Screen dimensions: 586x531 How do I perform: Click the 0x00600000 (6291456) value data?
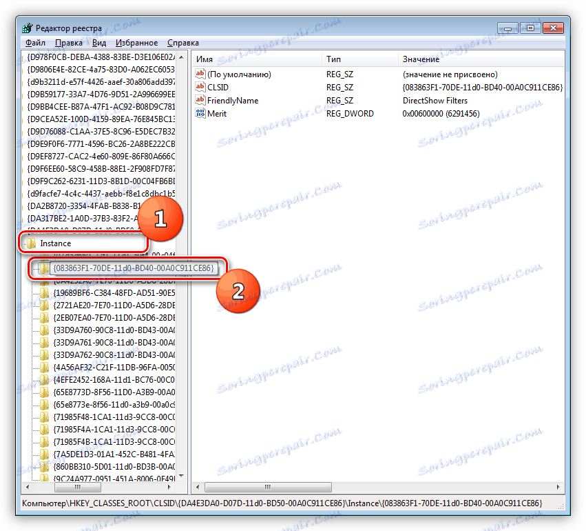click(441, 113)
